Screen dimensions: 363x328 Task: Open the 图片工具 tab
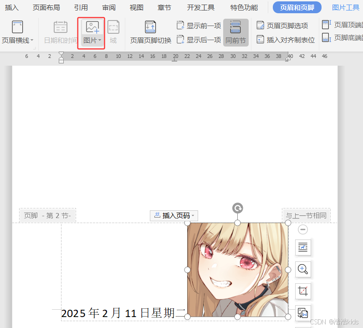click(x=346, y=8)
